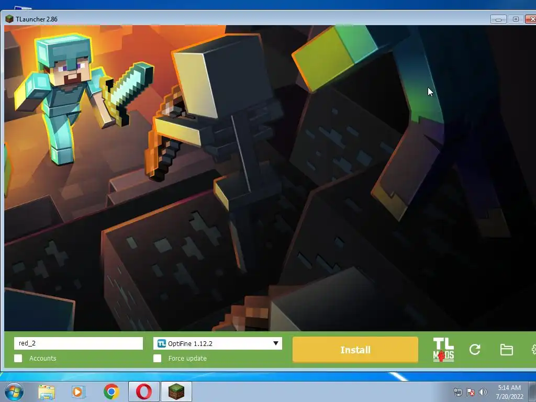The height and width of the screenshot is (402, 536).
Task: Click the volume speaker tray icon
Action: coord(483,392)
